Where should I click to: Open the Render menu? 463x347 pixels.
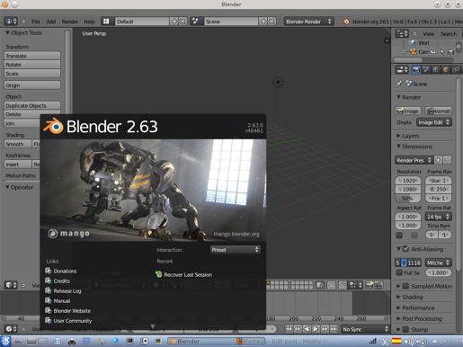point(69,22)
